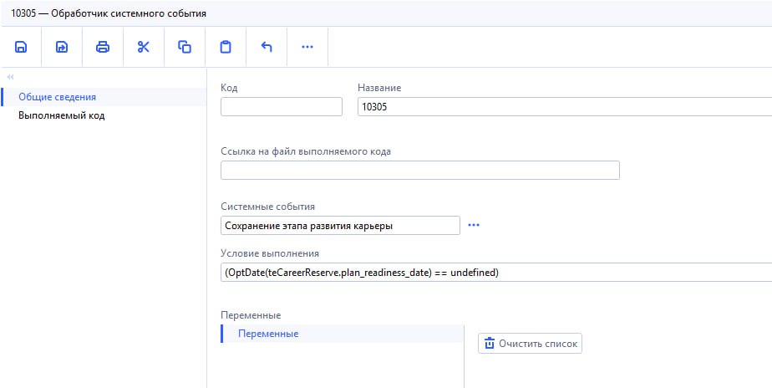Focus the Ссылка на файл выполняемого кода field
This screenshot has width=772, height=388.
coord(419,171)
